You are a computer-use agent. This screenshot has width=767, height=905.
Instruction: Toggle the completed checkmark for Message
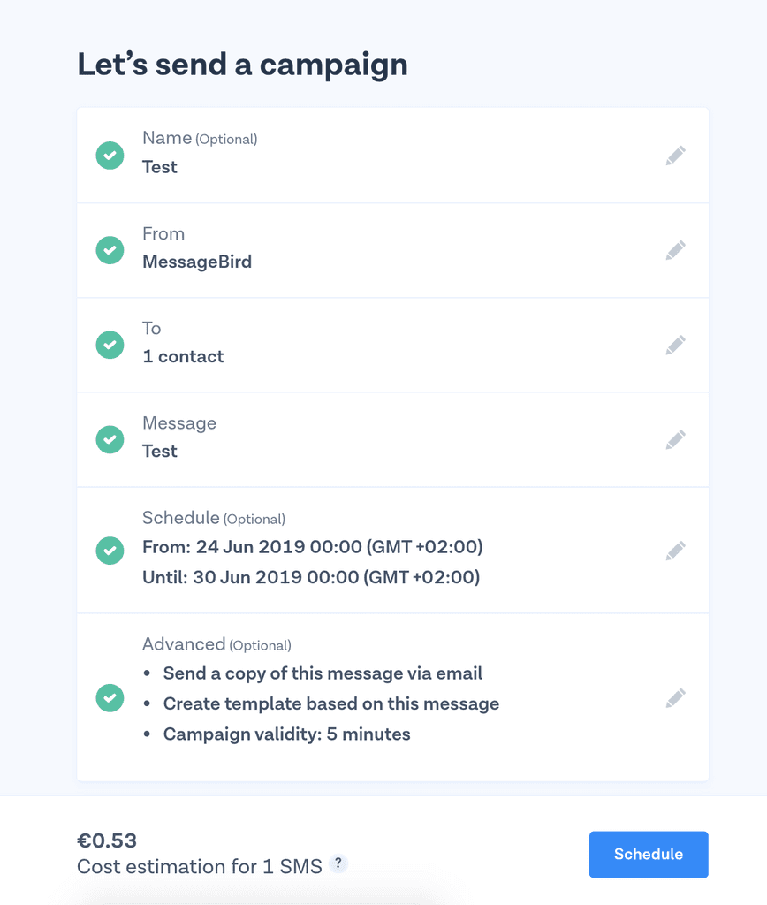coord(110,439)
